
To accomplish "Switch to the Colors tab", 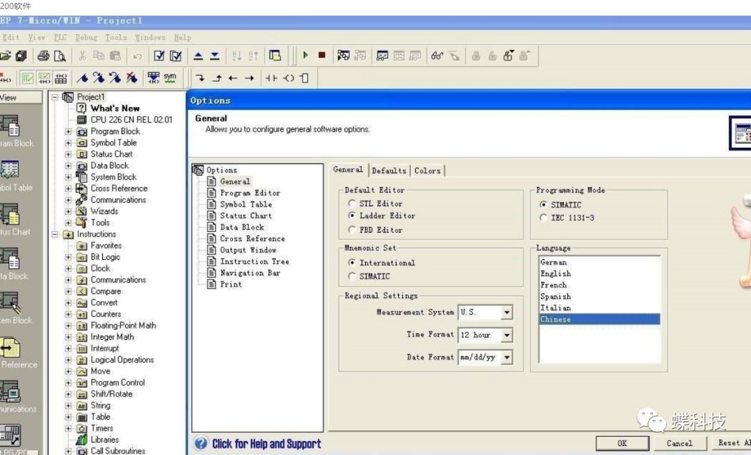I will 427,170.
